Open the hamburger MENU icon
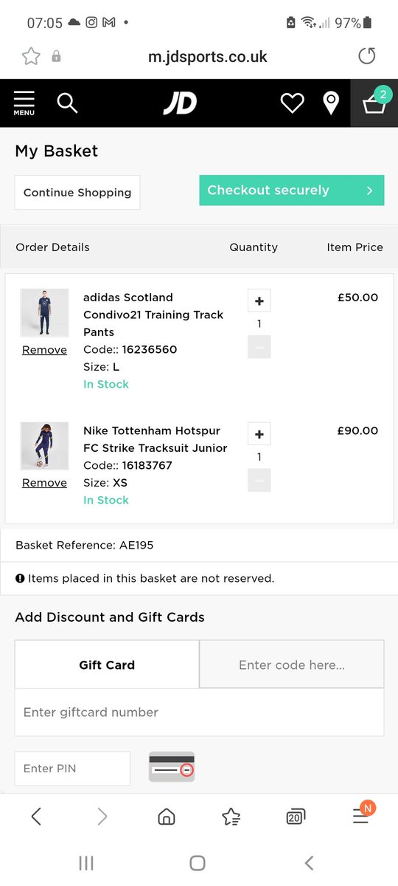398x886 pixels. [24, 103]
